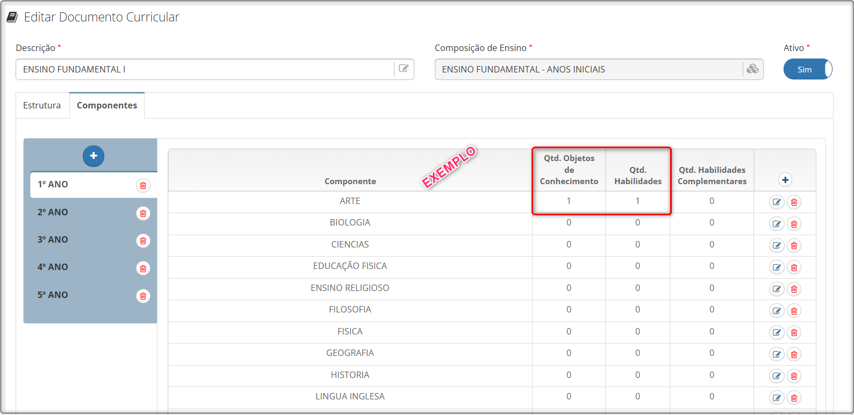Delete the 1º ANO entry
Viewport: 854px width, 415px height.
[x=143, y=185]
